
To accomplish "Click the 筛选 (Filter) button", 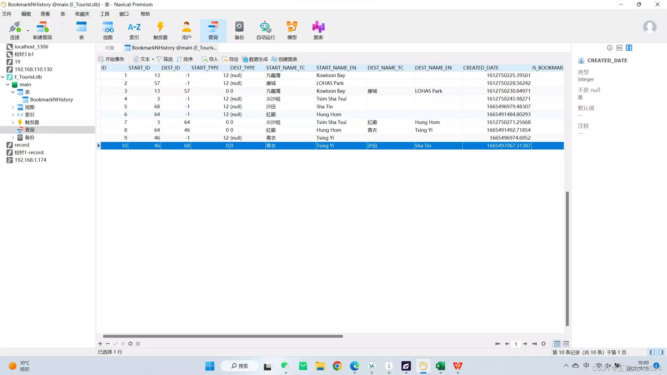I will click(x=164, y=59).
